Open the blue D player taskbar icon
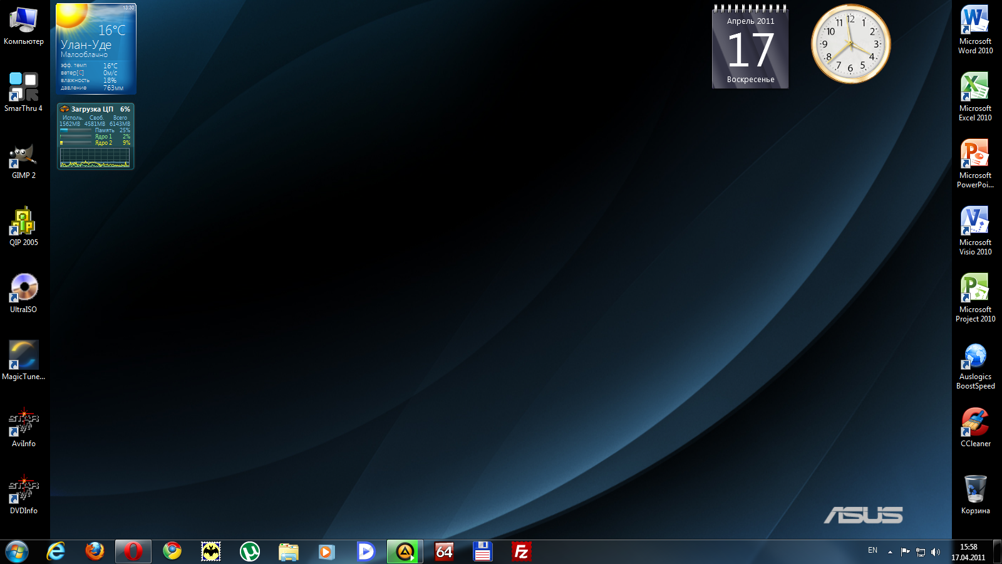 click(x=366, y=551)
